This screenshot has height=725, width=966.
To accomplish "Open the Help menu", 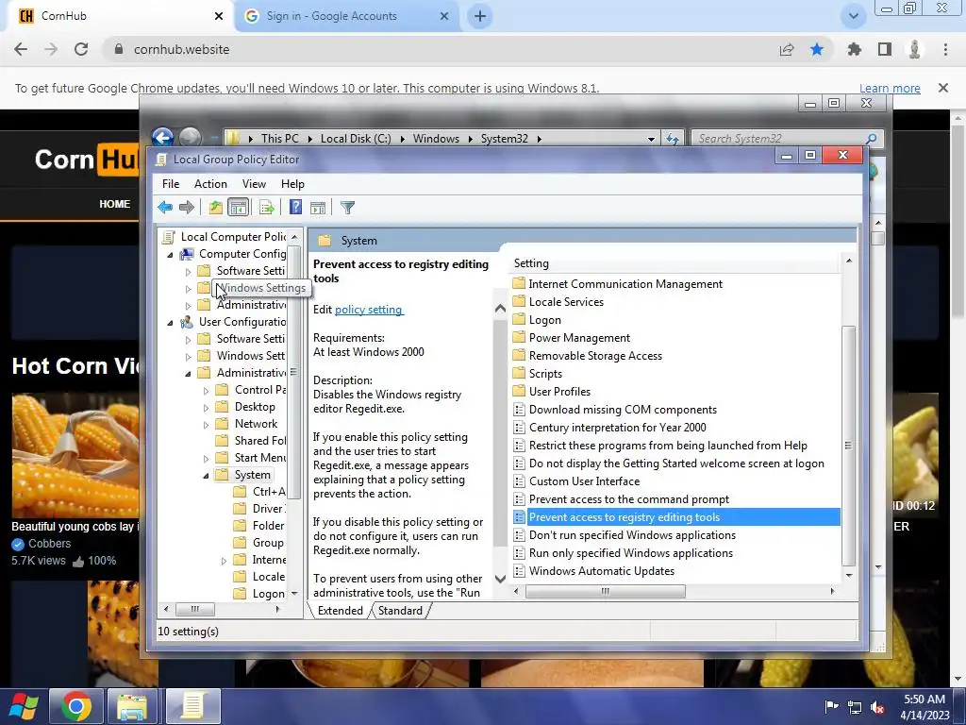I will click(x=292, y=184).
